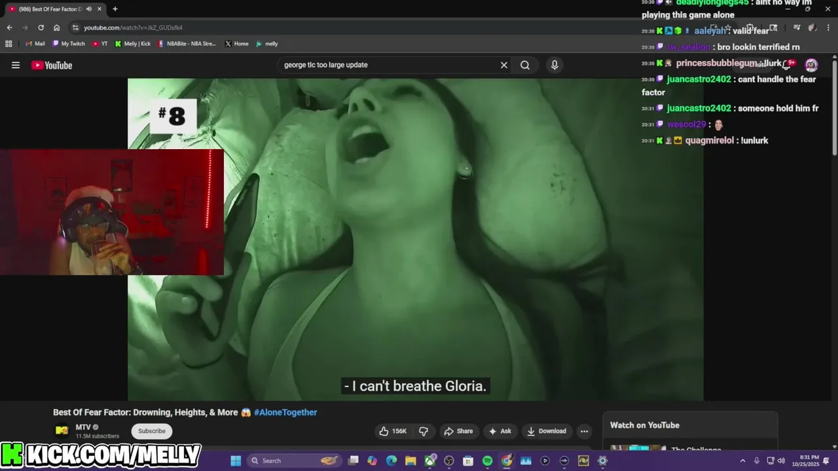Screen dimensions: 838x471
Task: Open the YT bookmark
Action: 100,44
